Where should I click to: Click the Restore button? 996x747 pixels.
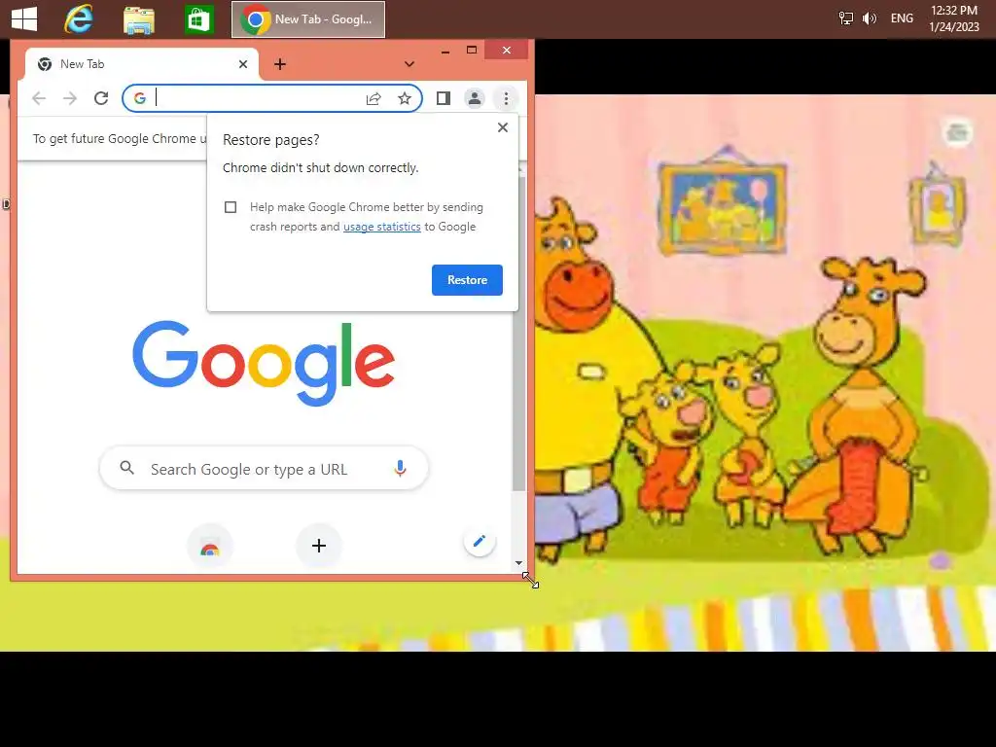coord(467,280)
